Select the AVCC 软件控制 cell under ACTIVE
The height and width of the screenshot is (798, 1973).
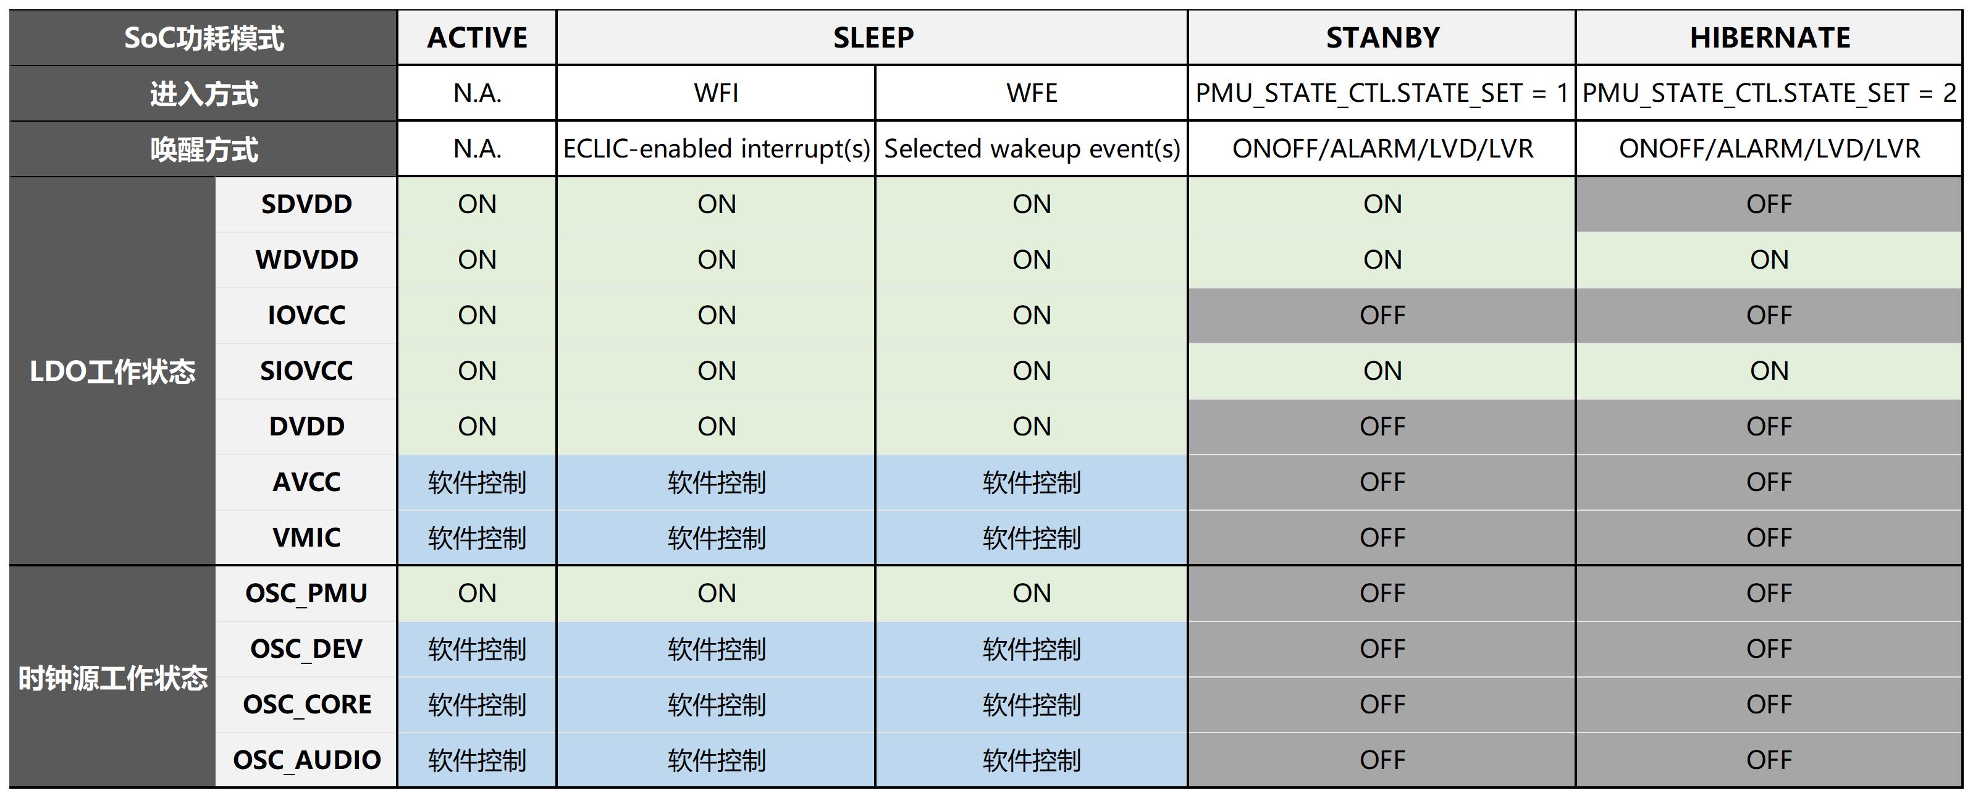477,482
